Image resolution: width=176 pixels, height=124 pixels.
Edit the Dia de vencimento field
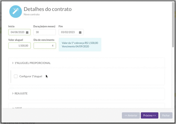coord(45,46)
